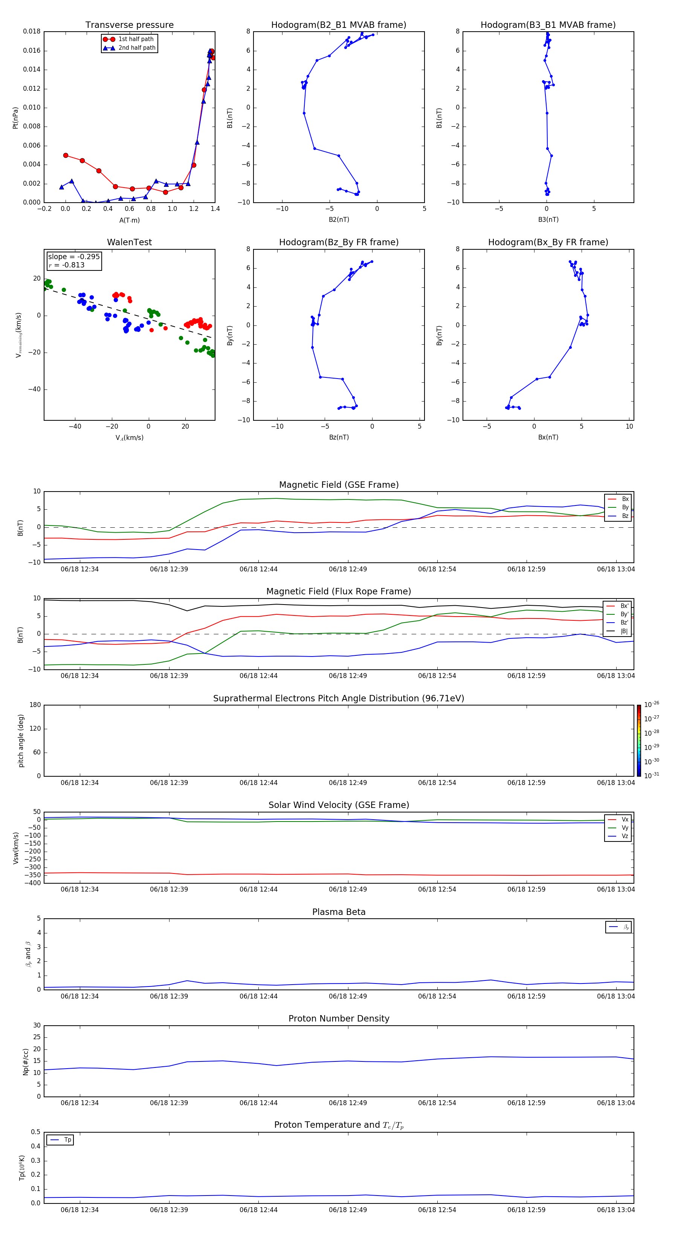Viewport: 678px width, 1243px height.
Task: Click the "Proton Temperature and Te/Tp" title
Action: (x=338, y=1125)
